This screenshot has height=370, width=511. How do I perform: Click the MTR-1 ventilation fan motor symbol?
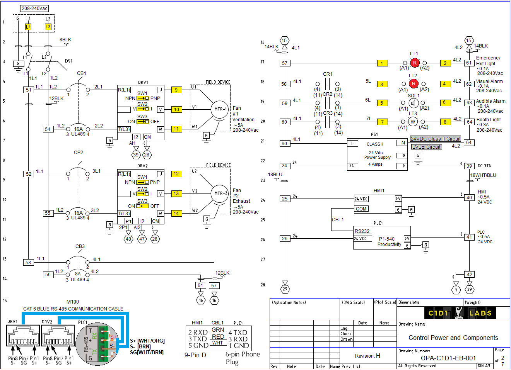click(220, 109)
